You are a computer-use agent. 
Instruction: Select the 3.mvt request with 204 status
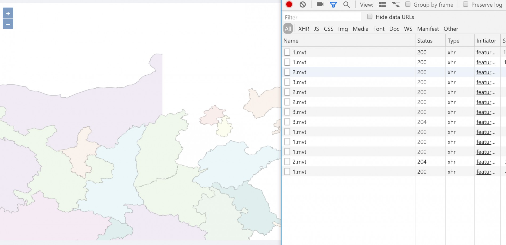[299, 122]
